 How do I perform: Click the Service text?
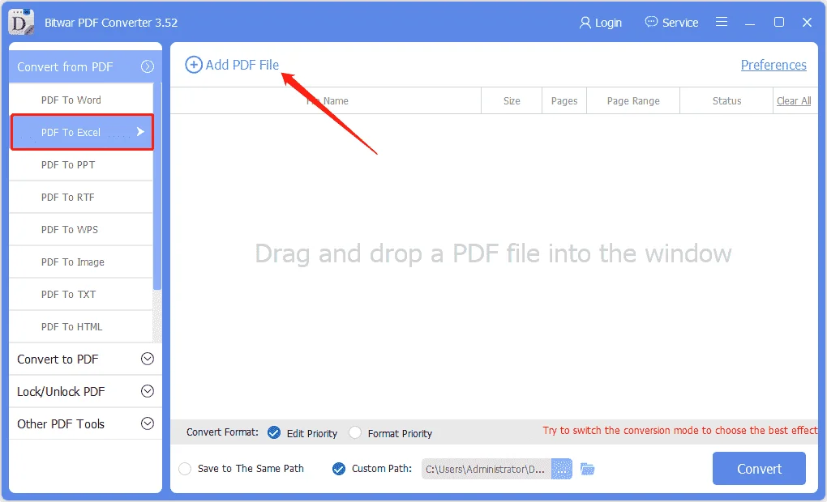pos(680,23)
